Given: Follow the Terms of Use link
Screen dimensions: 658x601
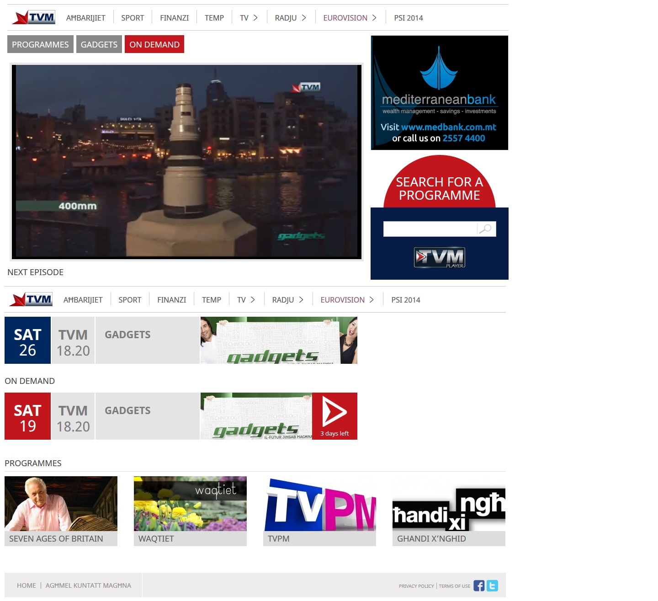Looking at the screenshot, I should pos(454,586).
